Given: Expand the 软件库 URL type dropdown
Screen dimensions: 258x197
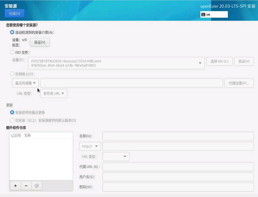Looking at the screenshot, I should (x=53, y=93).
